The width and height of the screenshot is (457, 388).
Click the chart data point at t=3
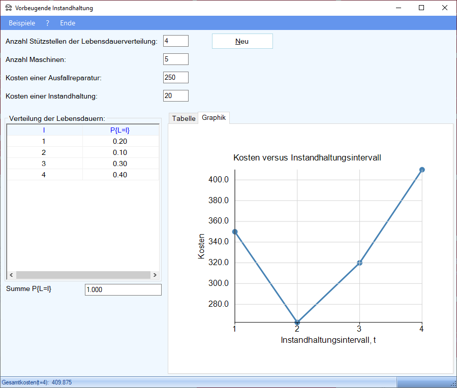tap(359, 263)
